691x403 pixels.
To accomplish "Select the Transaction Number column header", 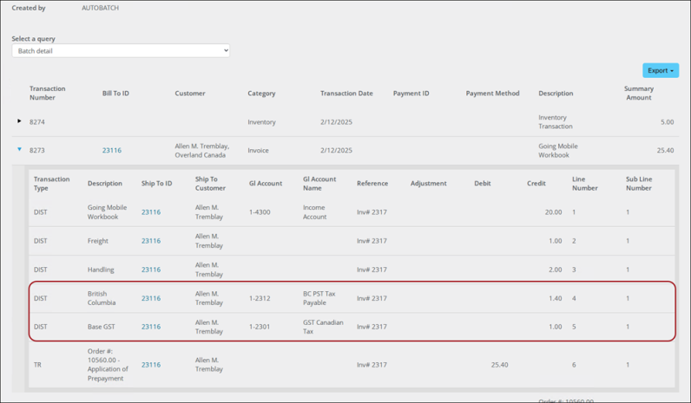I will tap(47, 93).
